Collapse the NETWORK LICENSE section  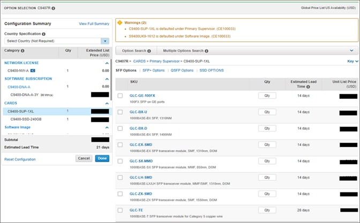click(x=107, y=63)
